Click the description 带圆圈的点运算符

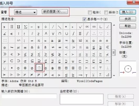[x=31, y=85]
